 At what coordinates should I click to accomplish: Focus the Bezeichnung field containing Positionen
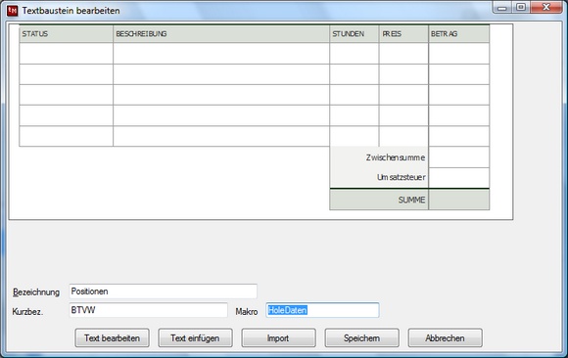click(163, 291)
